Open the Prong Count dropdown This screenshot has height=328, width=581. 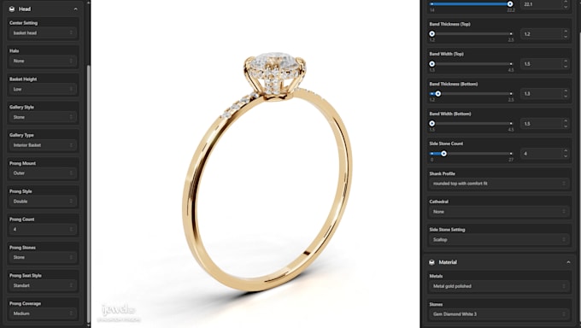(x=43, y=230)
